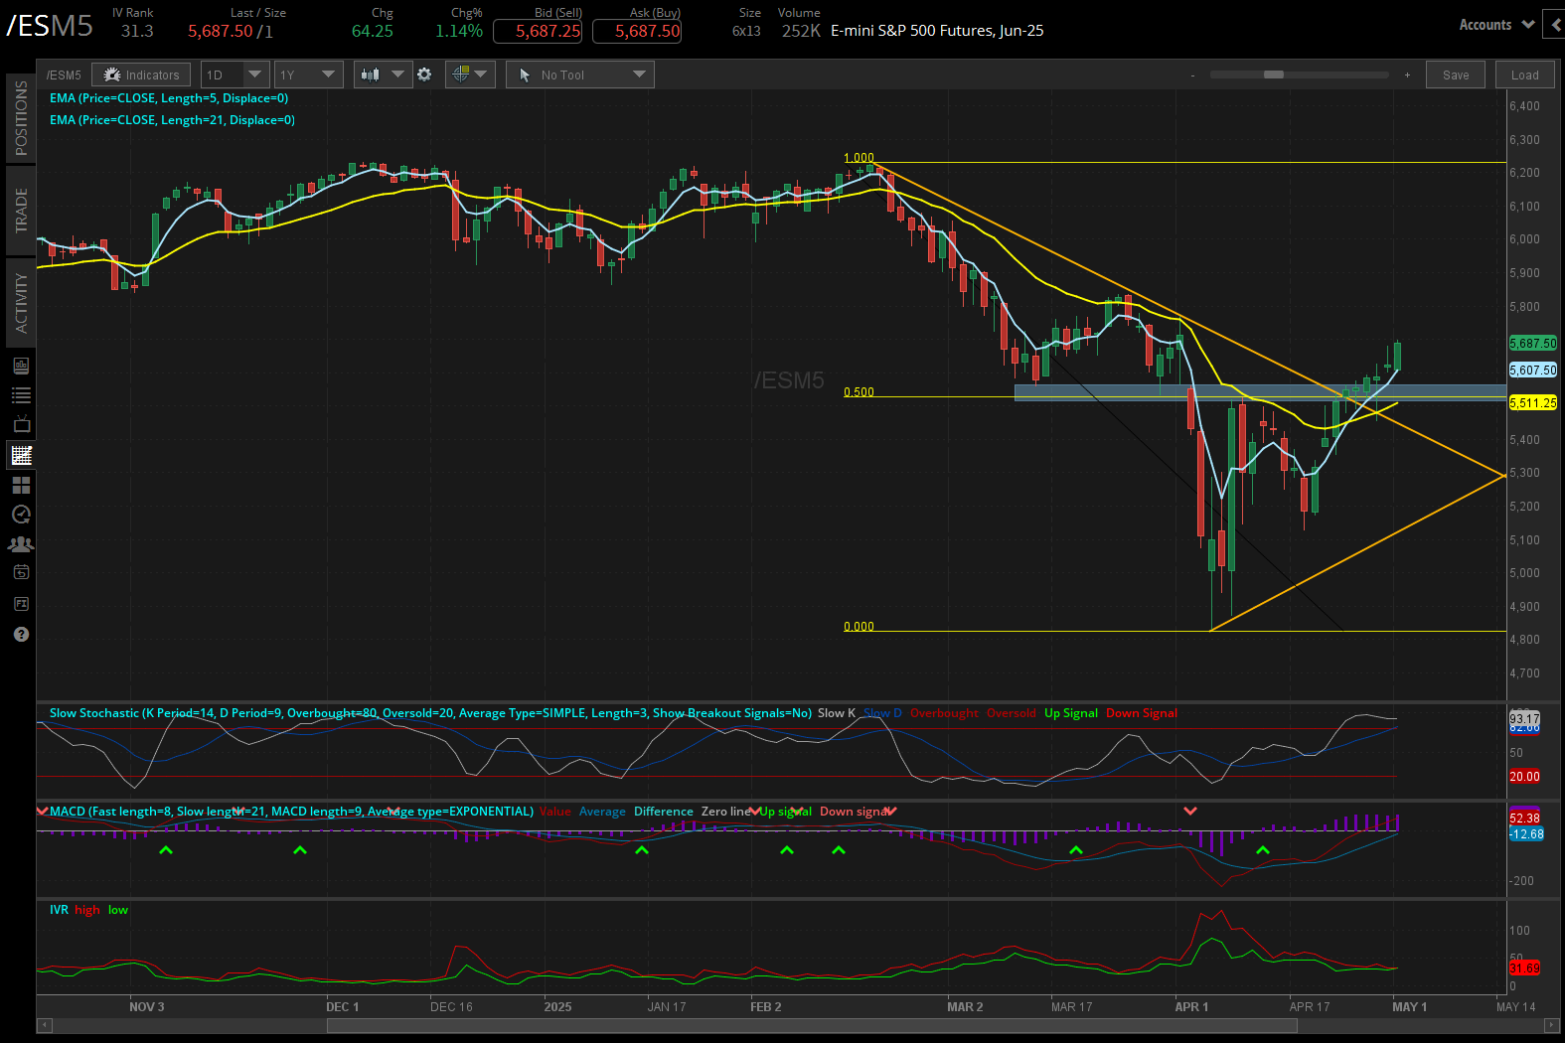Click the 0.000 Fibonacci level label

tap(859, 627)
